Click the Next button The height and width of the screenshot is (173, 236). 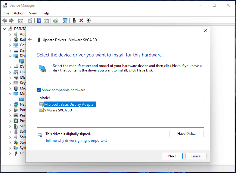(172, 156)
